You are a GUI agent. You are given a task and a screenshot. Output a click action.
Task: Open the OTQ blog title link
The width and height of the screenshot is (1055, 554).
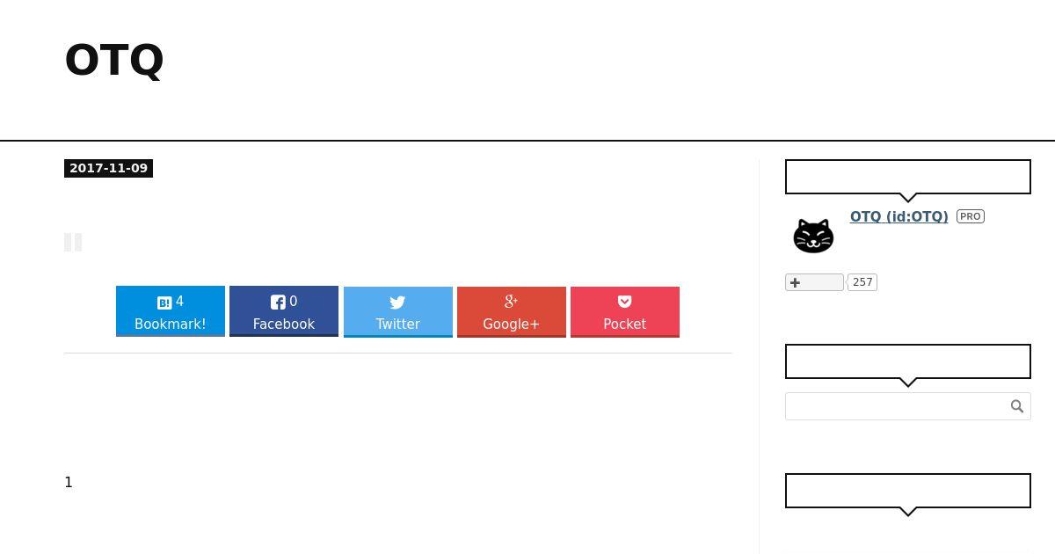click(x=114, y=60)
